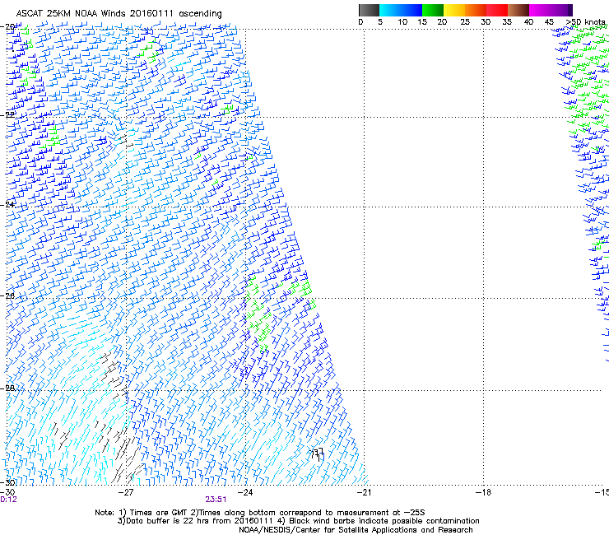Image resolution: width=609 pixels, height=535 pixels.
Task: Click the -18 longitude axis label
Action: pyautogui.click(x=483, y=493)
